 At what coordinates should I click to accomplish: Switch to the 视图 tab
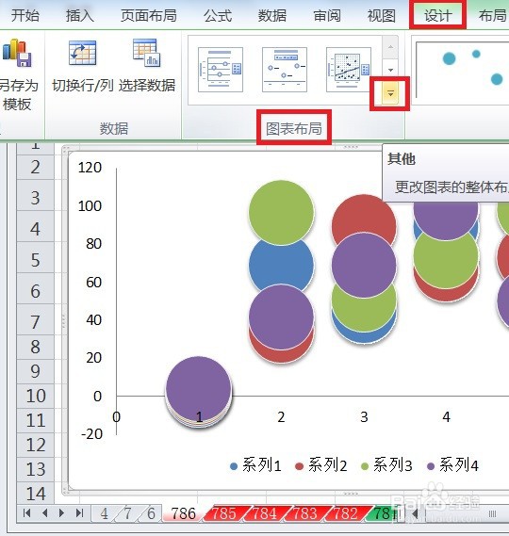point(382,16)
